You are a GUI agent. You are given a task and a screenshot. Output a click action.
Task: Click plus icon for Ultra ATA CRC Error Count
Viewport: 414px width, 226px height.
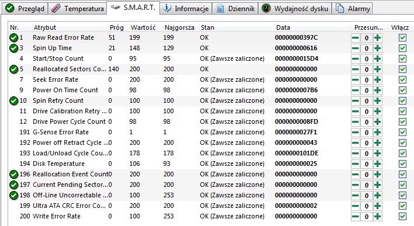pos(378,206)
